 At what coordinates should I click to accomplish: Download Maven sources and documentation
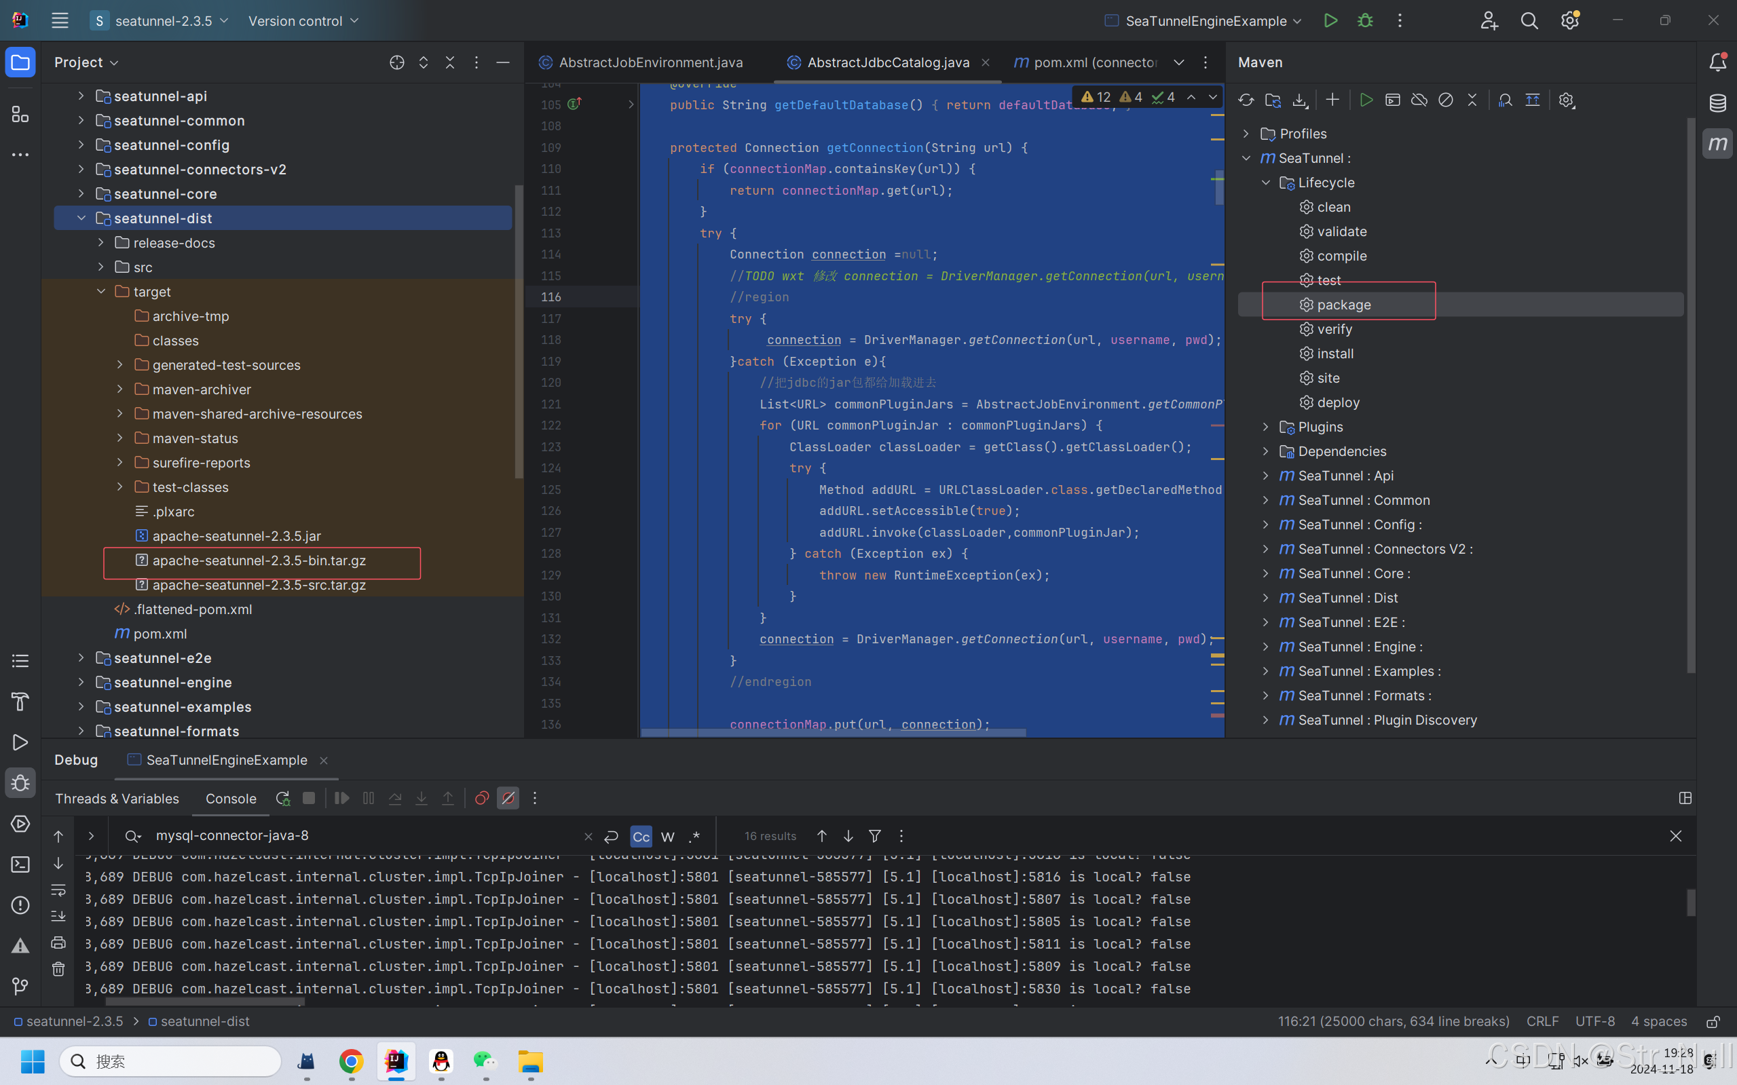1300,100
